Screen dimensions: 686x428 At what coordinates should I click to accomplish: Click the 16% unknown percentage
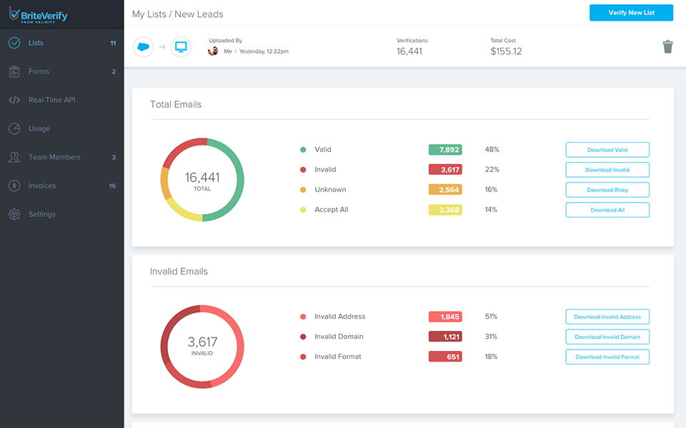coord(491,190)
